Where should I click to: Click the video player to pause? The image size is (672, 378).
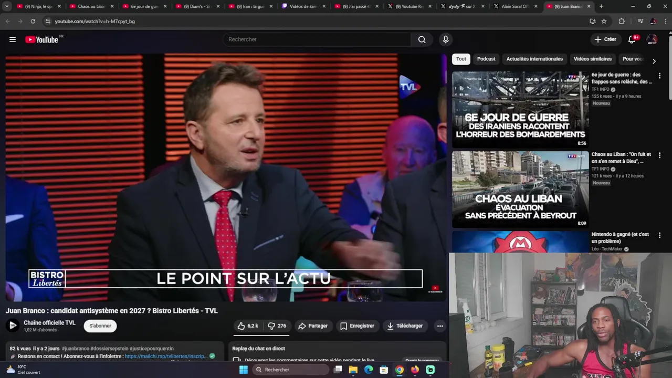point(226,177)
